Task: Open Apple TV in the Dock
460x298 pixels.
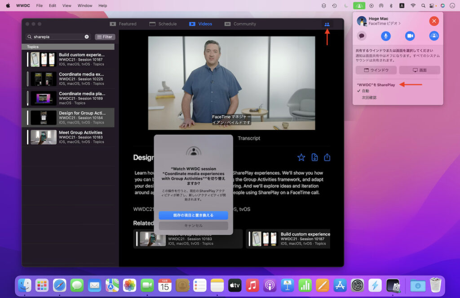Action: point(234,285)
